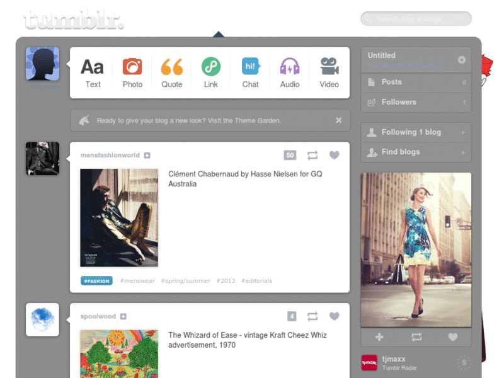The width and height of the screenshot is (504, 378).
Task: Reblog the mensfashionworld post
Action: click(x=312, y=155)
